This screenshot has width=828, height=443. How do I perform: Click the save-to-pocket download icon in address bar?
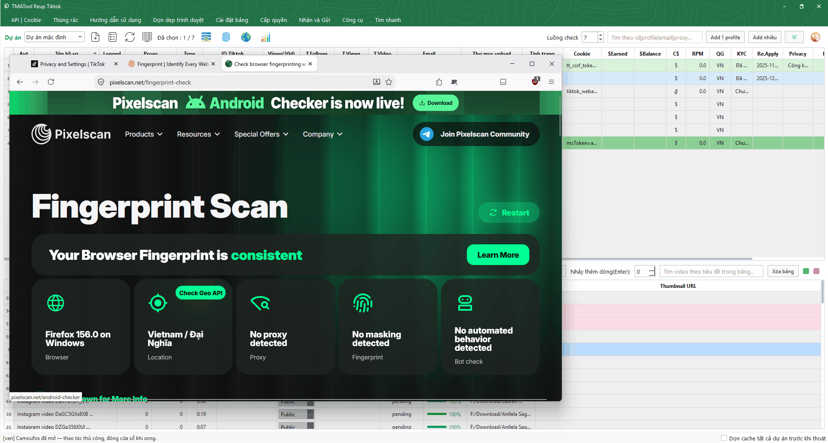pos(377,82)
